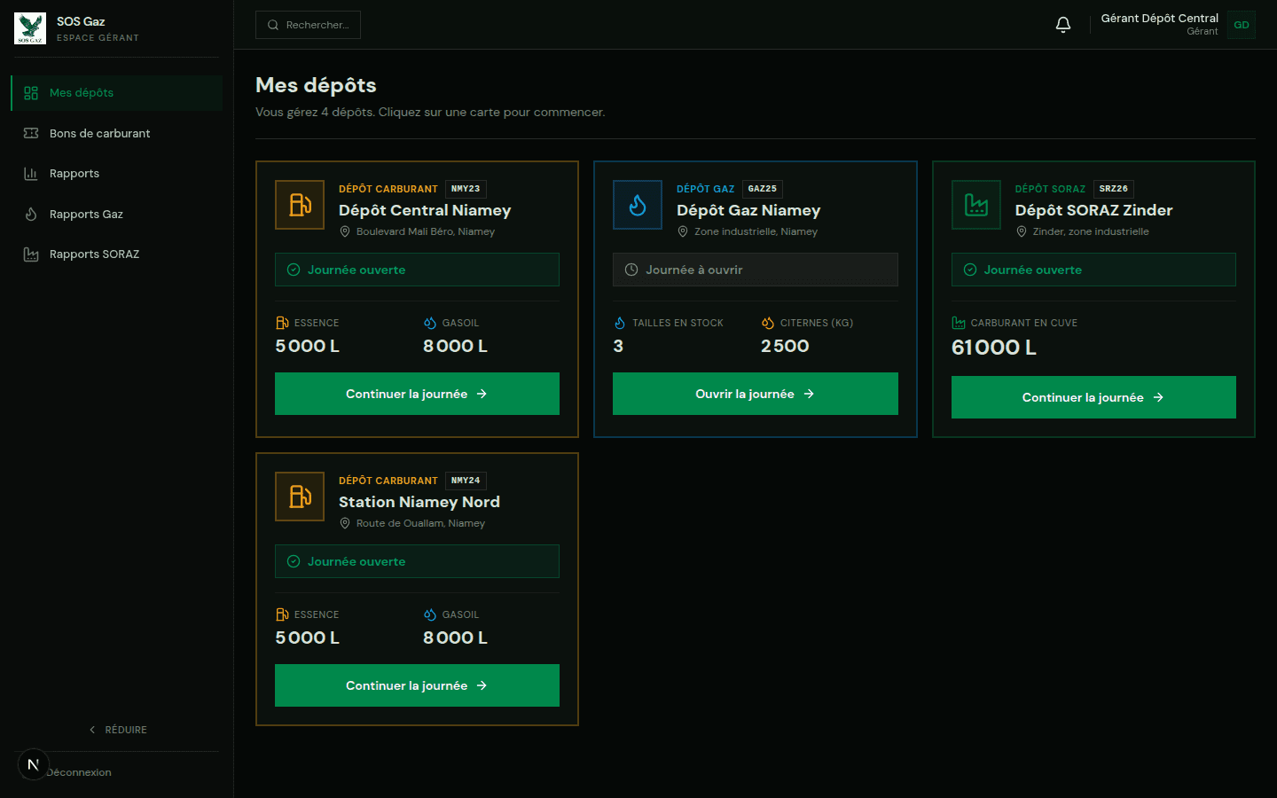
Task: Click Ouvrir la journée for Dépôt Gaz Niamey
Action: click(755, 394)
